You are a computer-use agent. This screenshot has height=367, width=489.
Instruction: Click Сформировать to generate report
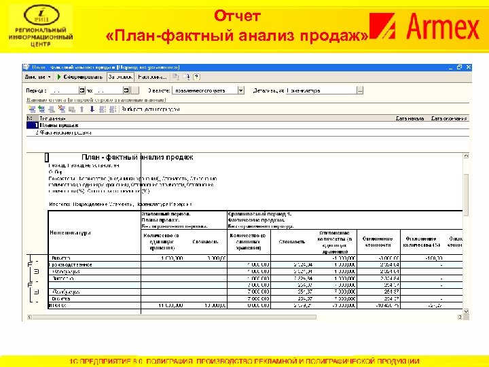tap(79, 77)
